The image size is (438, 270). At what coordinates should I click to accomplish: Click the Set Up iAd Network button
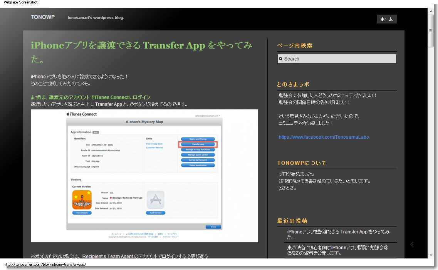pos(198,160)
